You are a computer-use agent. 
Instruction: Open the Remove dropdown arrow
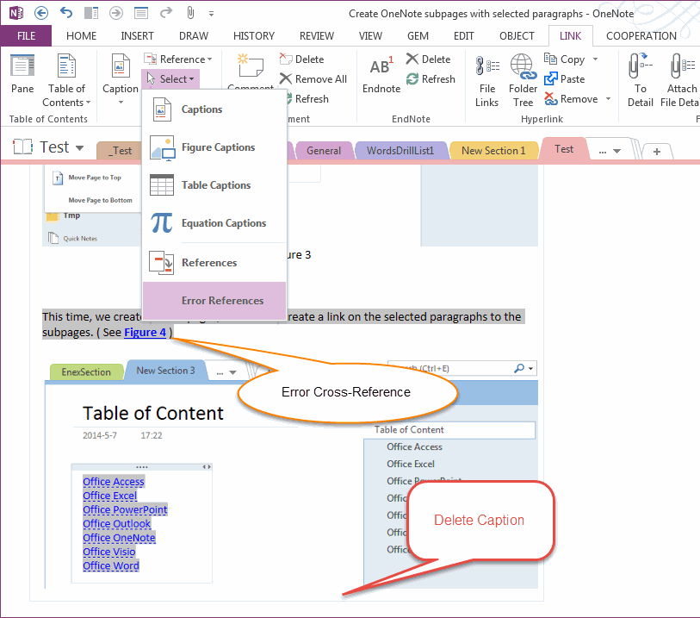tap(608, 99)
